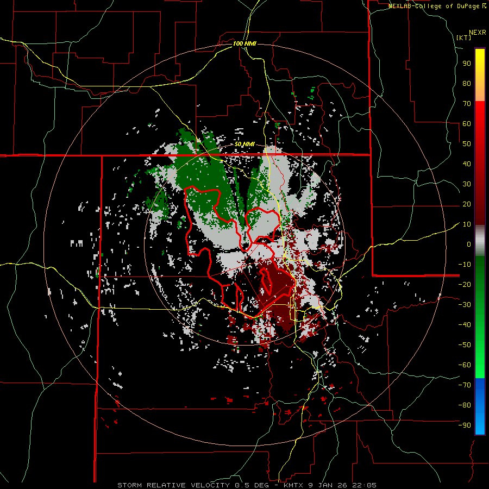Select the -10 value on the velocity scale
Viewport: 489px width, 489px height.
pyautogui.click(x=465, y=265)
